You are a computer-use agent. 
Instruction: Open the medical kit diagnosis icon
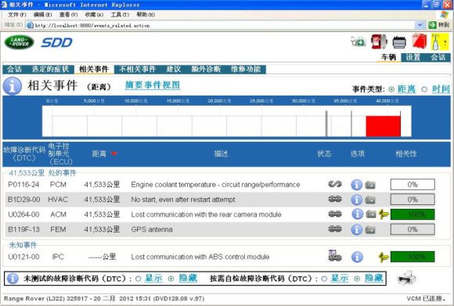point(359,41)
